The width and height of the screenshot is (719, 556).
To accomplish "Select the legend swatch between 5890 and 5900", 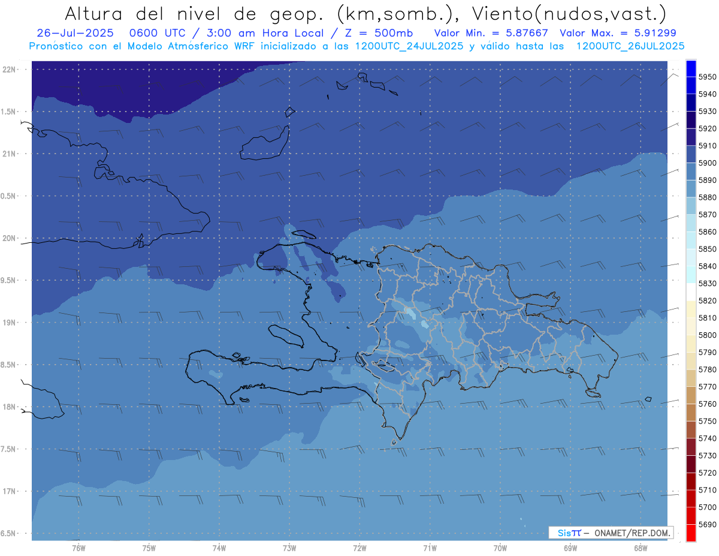I will (691, 172).
